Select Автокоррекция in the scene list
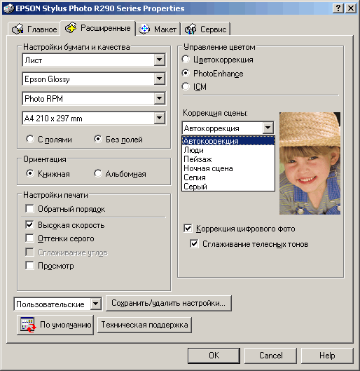Screen dimensions: 360x371 pos(228,141)
